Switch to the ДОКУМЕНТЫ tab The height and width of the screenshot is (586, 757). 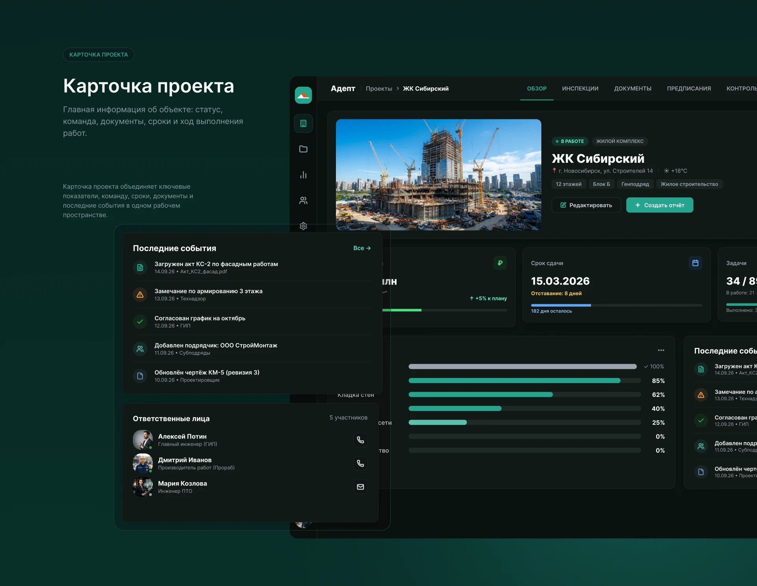coord(632,89)
